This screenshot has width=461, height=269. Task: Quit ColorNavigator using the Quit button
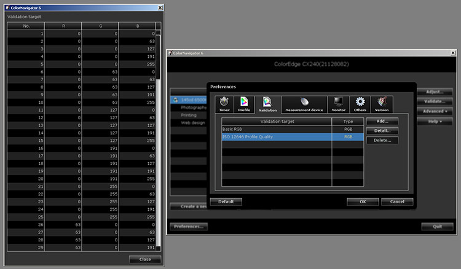437,227
